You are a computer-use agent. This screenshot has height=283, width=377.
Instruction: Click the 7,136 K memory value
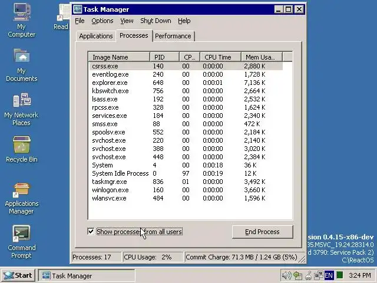pyautogui.click(x=254, y=83)
